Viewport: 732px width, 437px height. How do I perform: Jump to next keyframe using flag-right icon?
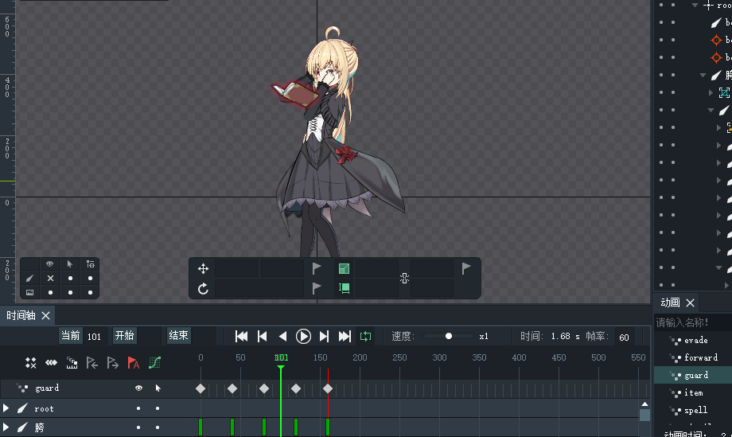click(x=112, y=363)
